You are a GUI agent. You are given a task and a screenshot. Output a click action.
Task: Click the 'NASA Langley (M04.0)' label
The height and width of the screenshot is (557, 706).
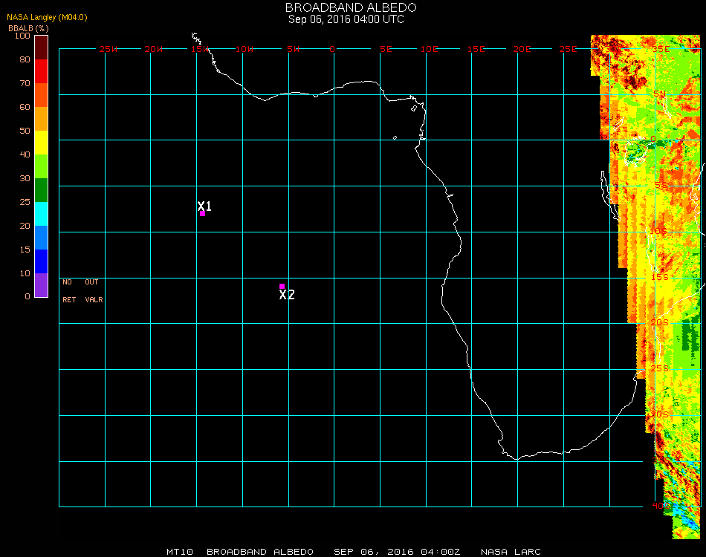pos(47,18)
